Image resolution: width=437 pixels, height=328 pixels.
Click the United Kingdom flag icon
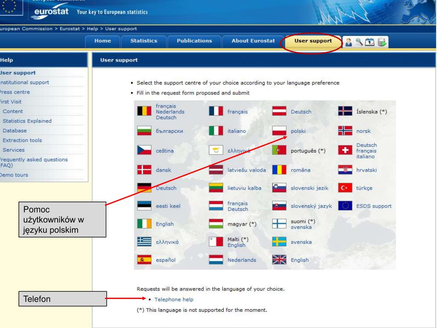tap(279, 260)
